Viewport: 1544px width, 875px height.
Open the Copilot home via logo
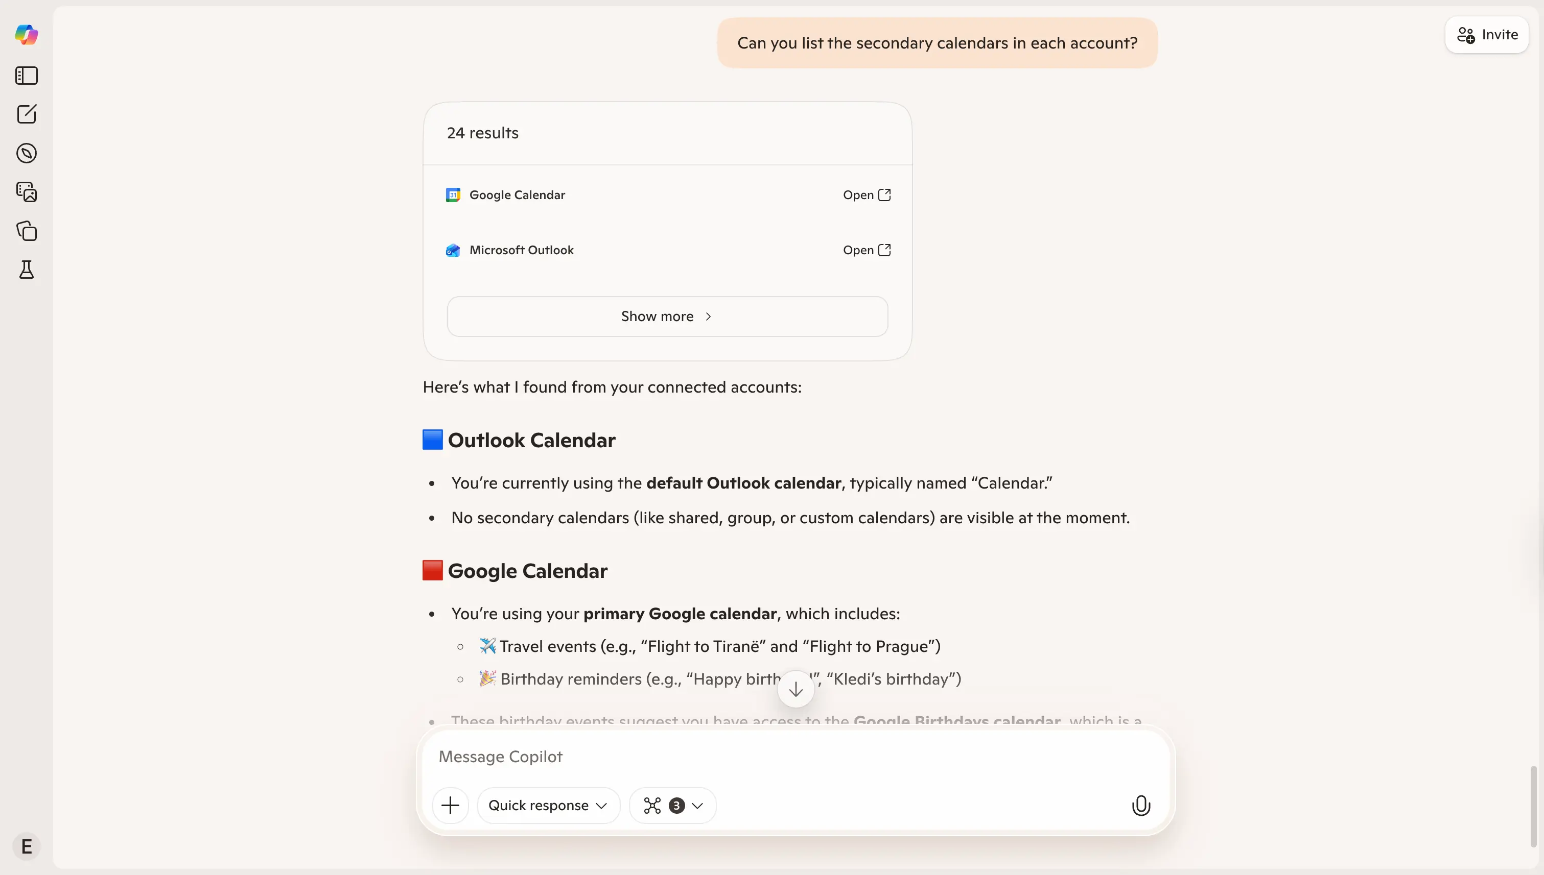coord(26,34)
